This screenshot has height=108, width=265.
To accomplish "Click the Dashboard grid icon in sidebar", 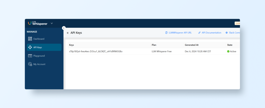I will point(30,39).
